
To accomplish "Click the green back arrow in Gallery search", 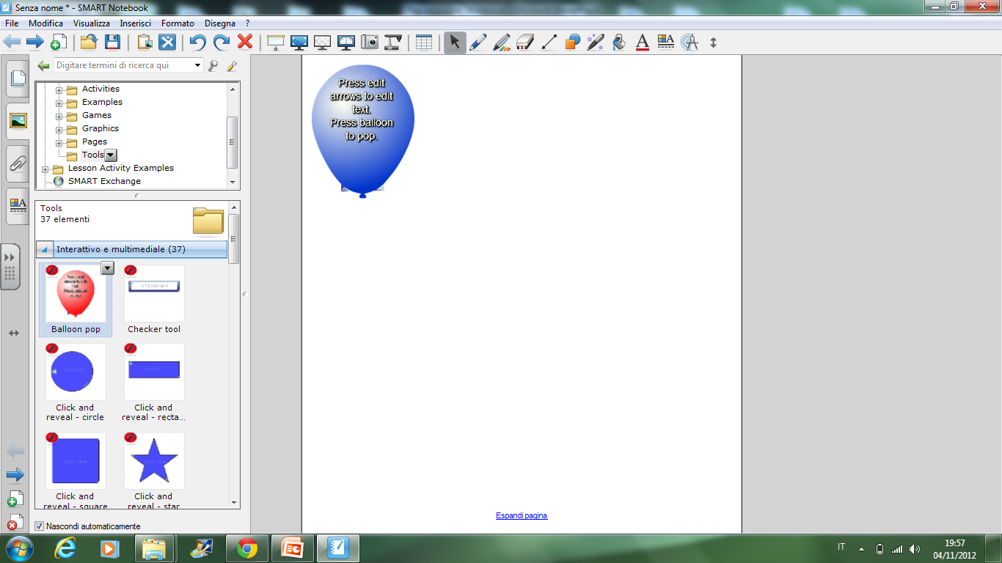I will pos(44,65).
